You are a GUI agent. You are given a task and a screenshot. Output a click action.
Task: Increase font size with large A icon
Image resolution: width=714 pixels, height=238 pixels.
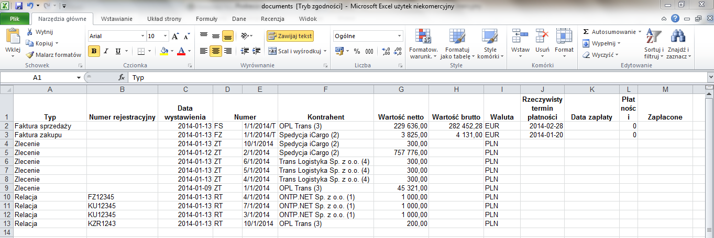[x=175, y=37]
